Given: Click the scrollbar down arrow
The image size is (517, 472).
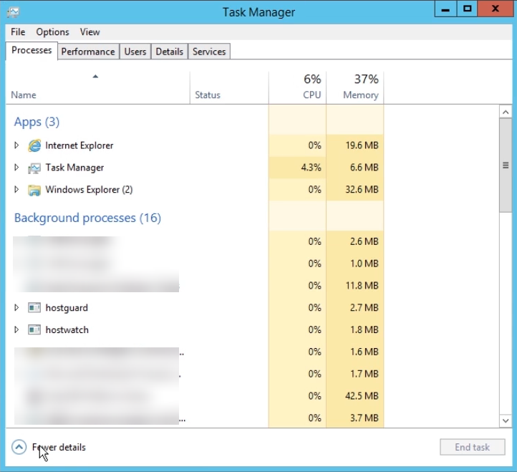Looking at the screenshot, I should point(506,420).
